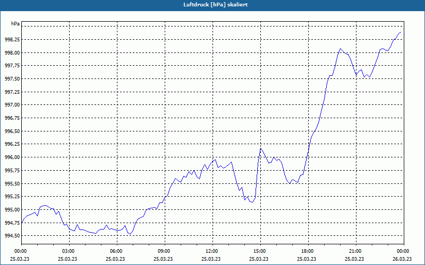Choose the 996,25 axis label
This screenshot has height=265, width=425.
[12, 144]
